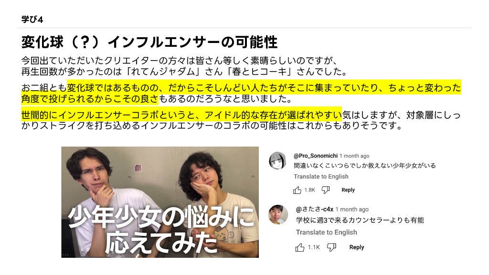Like the @さたさ-c4x comment
The image size is (489, 275).
(x=300, y=248)
